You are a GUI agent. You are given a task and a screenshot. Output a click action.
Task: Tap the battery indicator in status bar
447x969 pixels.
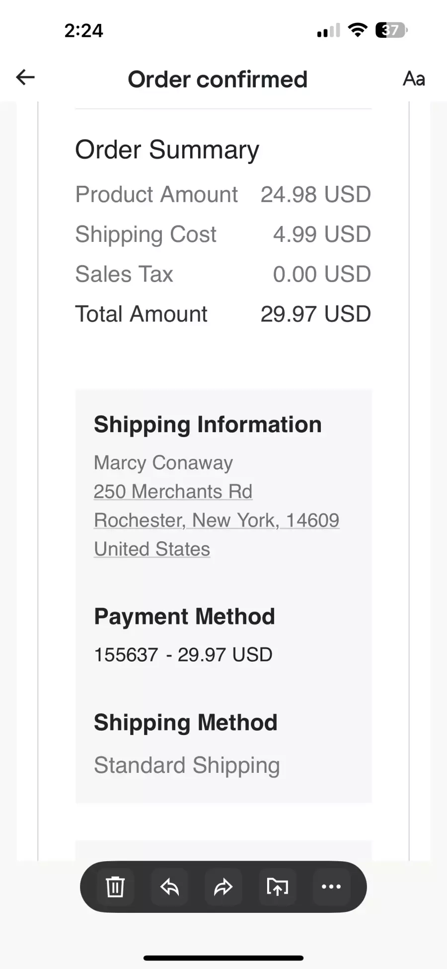(x=391, y=30)
